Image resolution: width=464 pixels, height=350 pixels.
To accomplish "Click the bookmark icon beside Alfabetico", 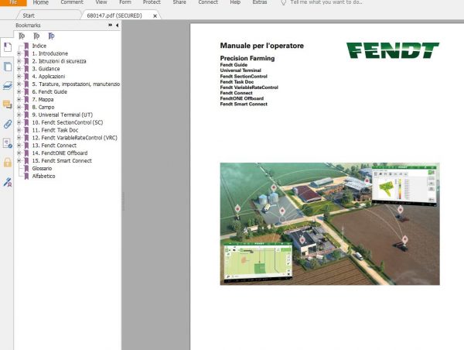I will (26, 176).
